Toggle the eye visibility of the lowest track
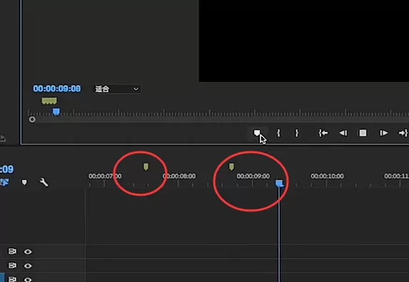 pyautogui.click(x=28, y=279)
